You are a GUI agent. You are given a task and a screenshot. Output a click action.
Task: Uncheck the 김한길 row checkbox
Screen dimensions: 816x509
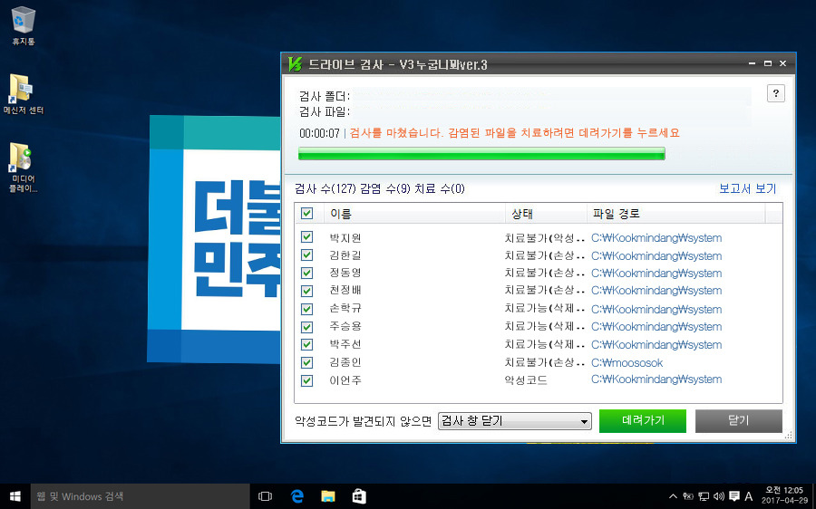click(307, 254)
